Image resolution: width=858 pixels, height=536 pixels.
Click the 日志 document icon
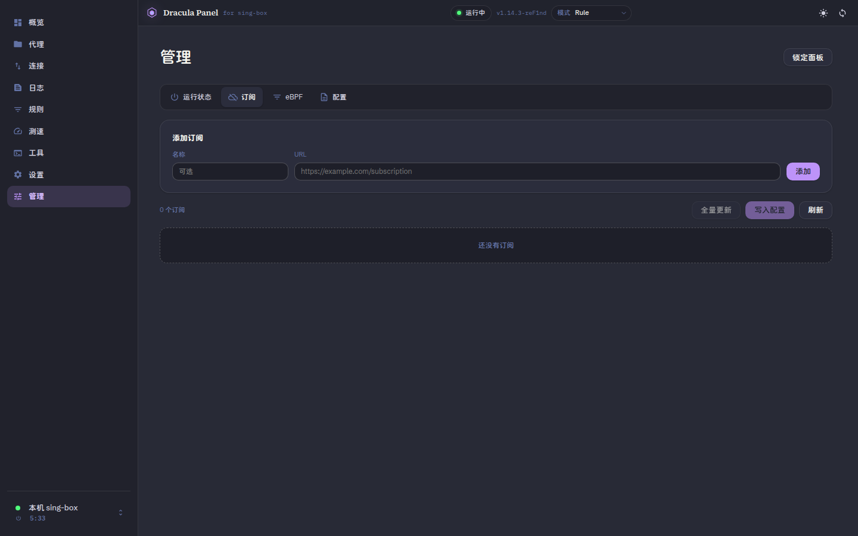pos(18,88)
